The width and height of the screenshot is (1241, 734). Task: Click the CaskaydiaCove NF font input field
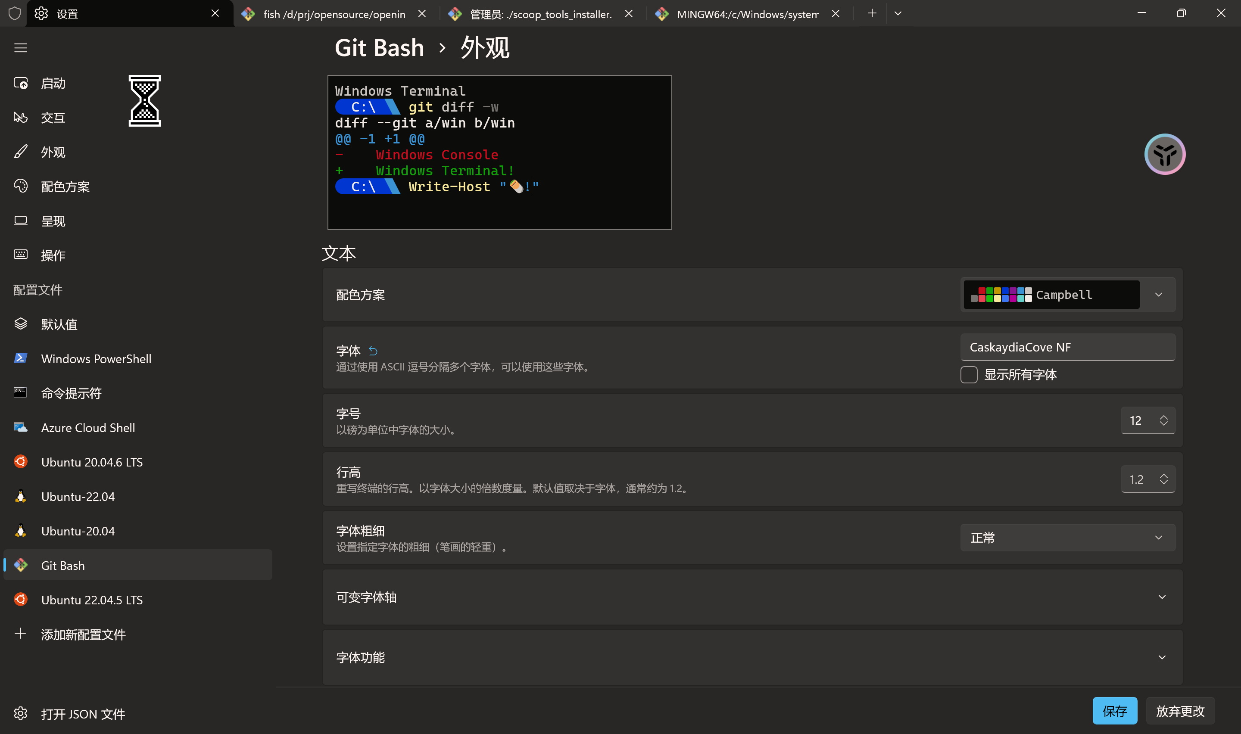click(x=1068, y=347)
